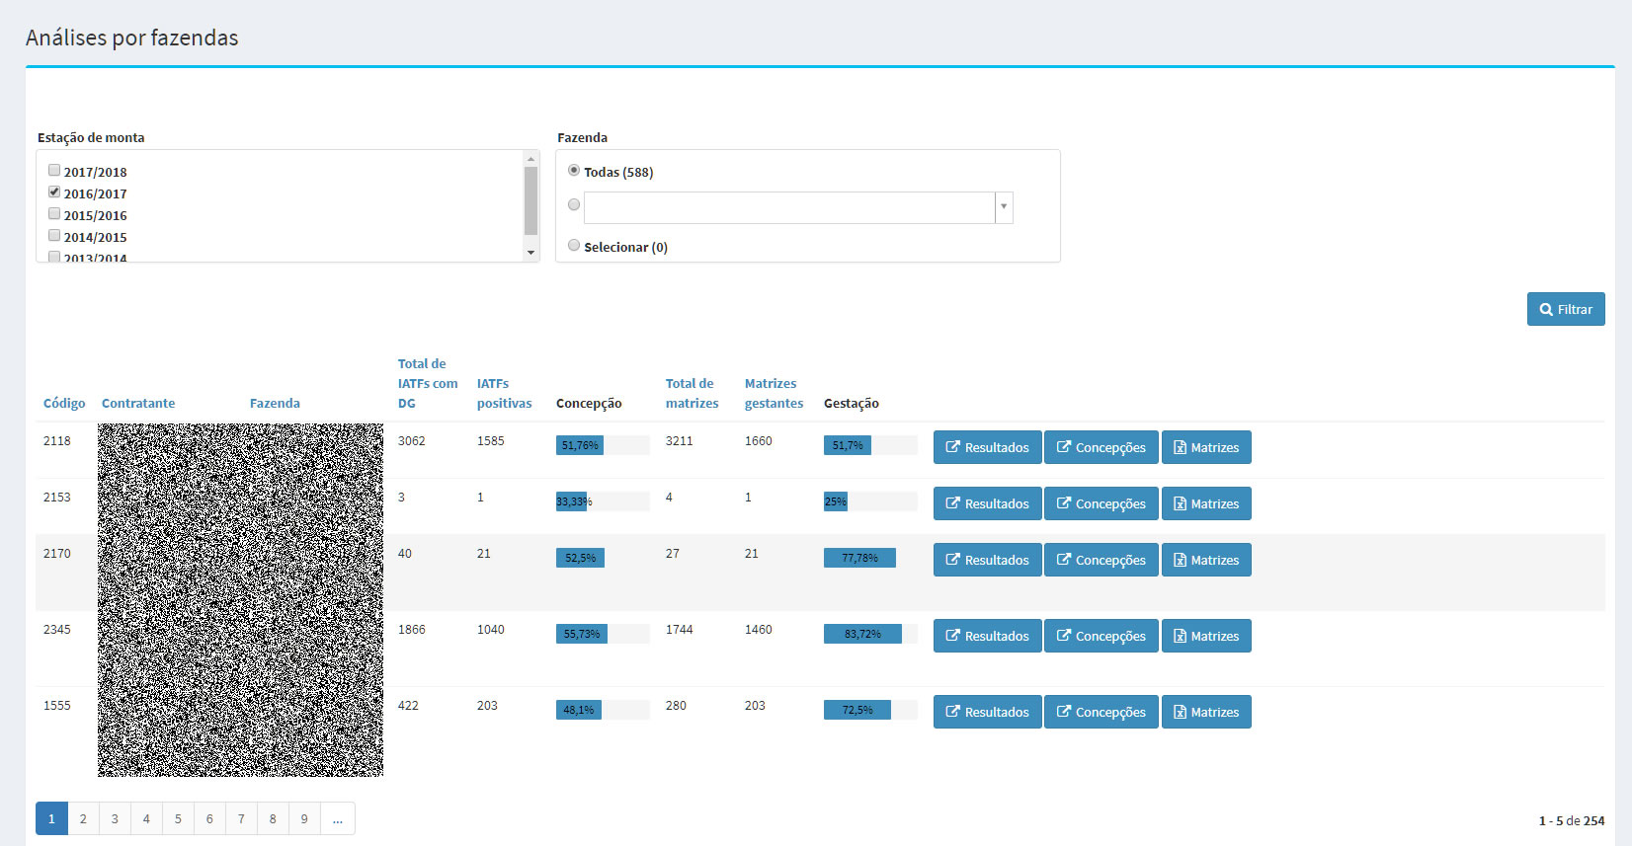Click season list scrollbar down arrow
Viewport: 1632px width, 846px height.
pyautogui.click(x=531, y=253)
